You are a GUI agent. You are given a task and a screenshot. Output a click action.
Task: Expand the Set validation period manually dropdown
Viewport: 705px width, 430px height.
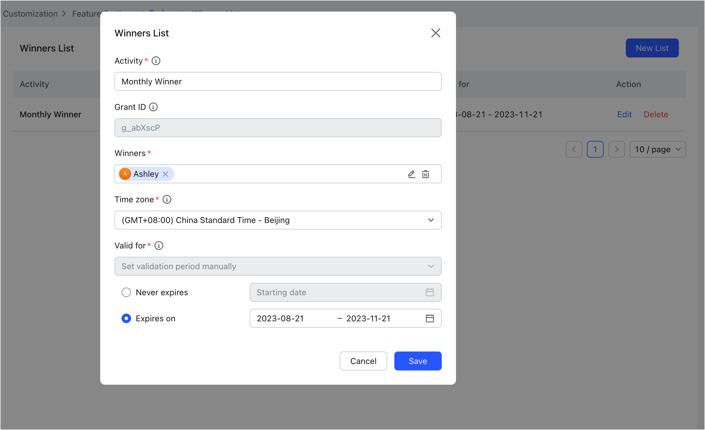click(431, 266)
